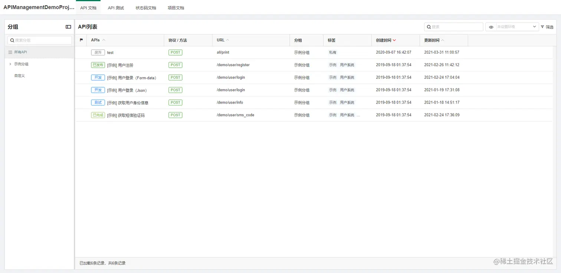
Task: Click the flag column header icon
Action: [81, 40]
